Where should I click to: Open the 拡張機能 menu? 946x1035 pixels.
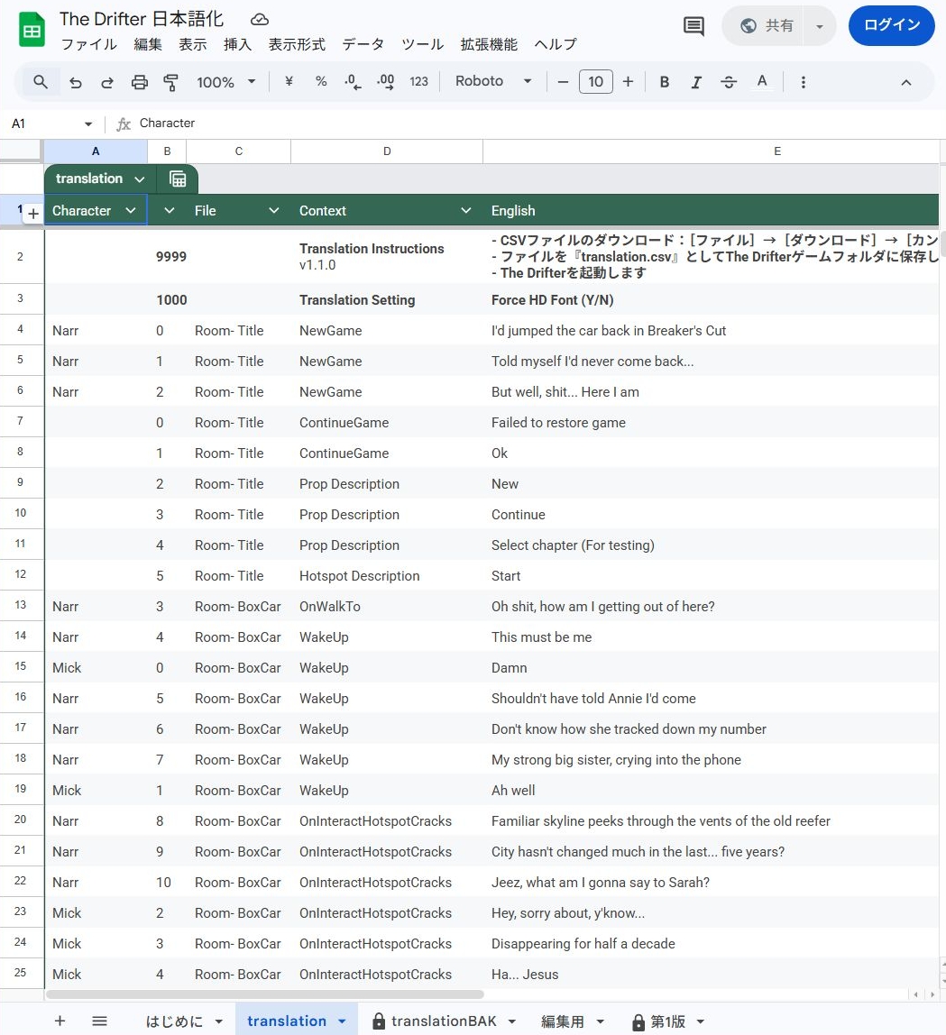[x=489, y=44]
